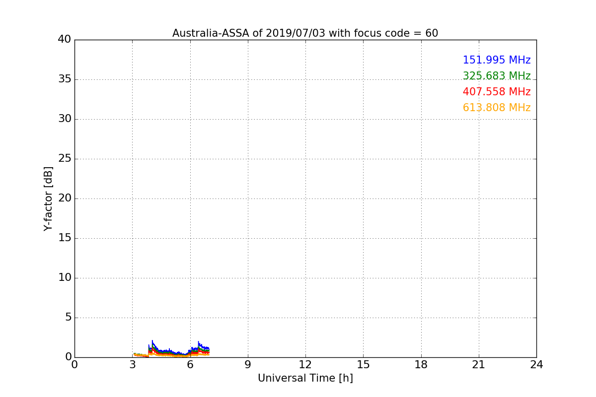Click the y-axis tick label 25
The width and height of the screenshot is (596, 397).
pyautogui.click(x=65, y=159)
